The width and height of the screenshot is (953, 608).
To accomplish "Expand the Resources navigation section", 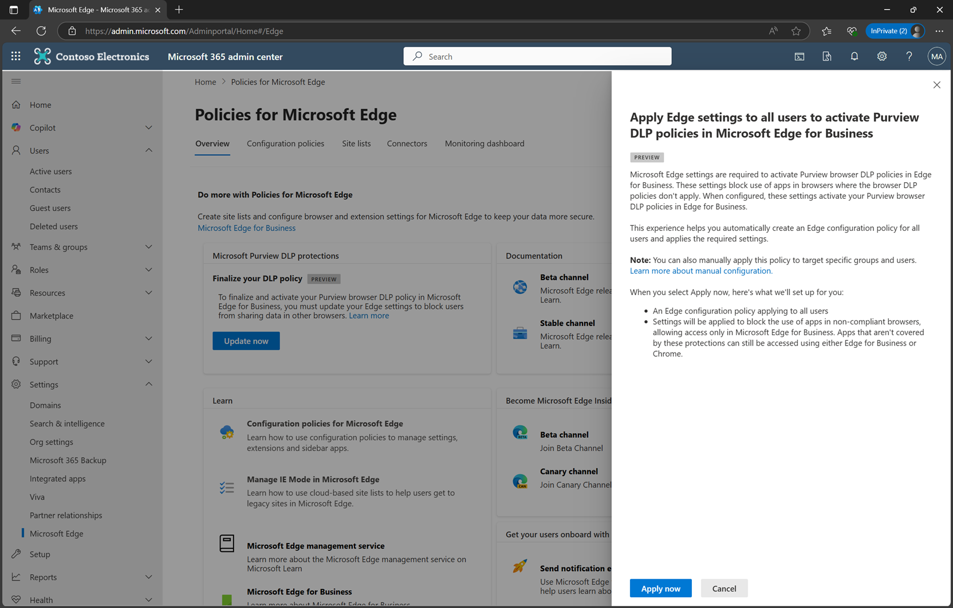I will point(148,293).
